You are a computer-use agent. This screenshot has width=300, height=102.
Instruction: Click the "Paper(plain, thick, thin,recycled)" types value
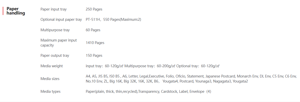point(112,91)
